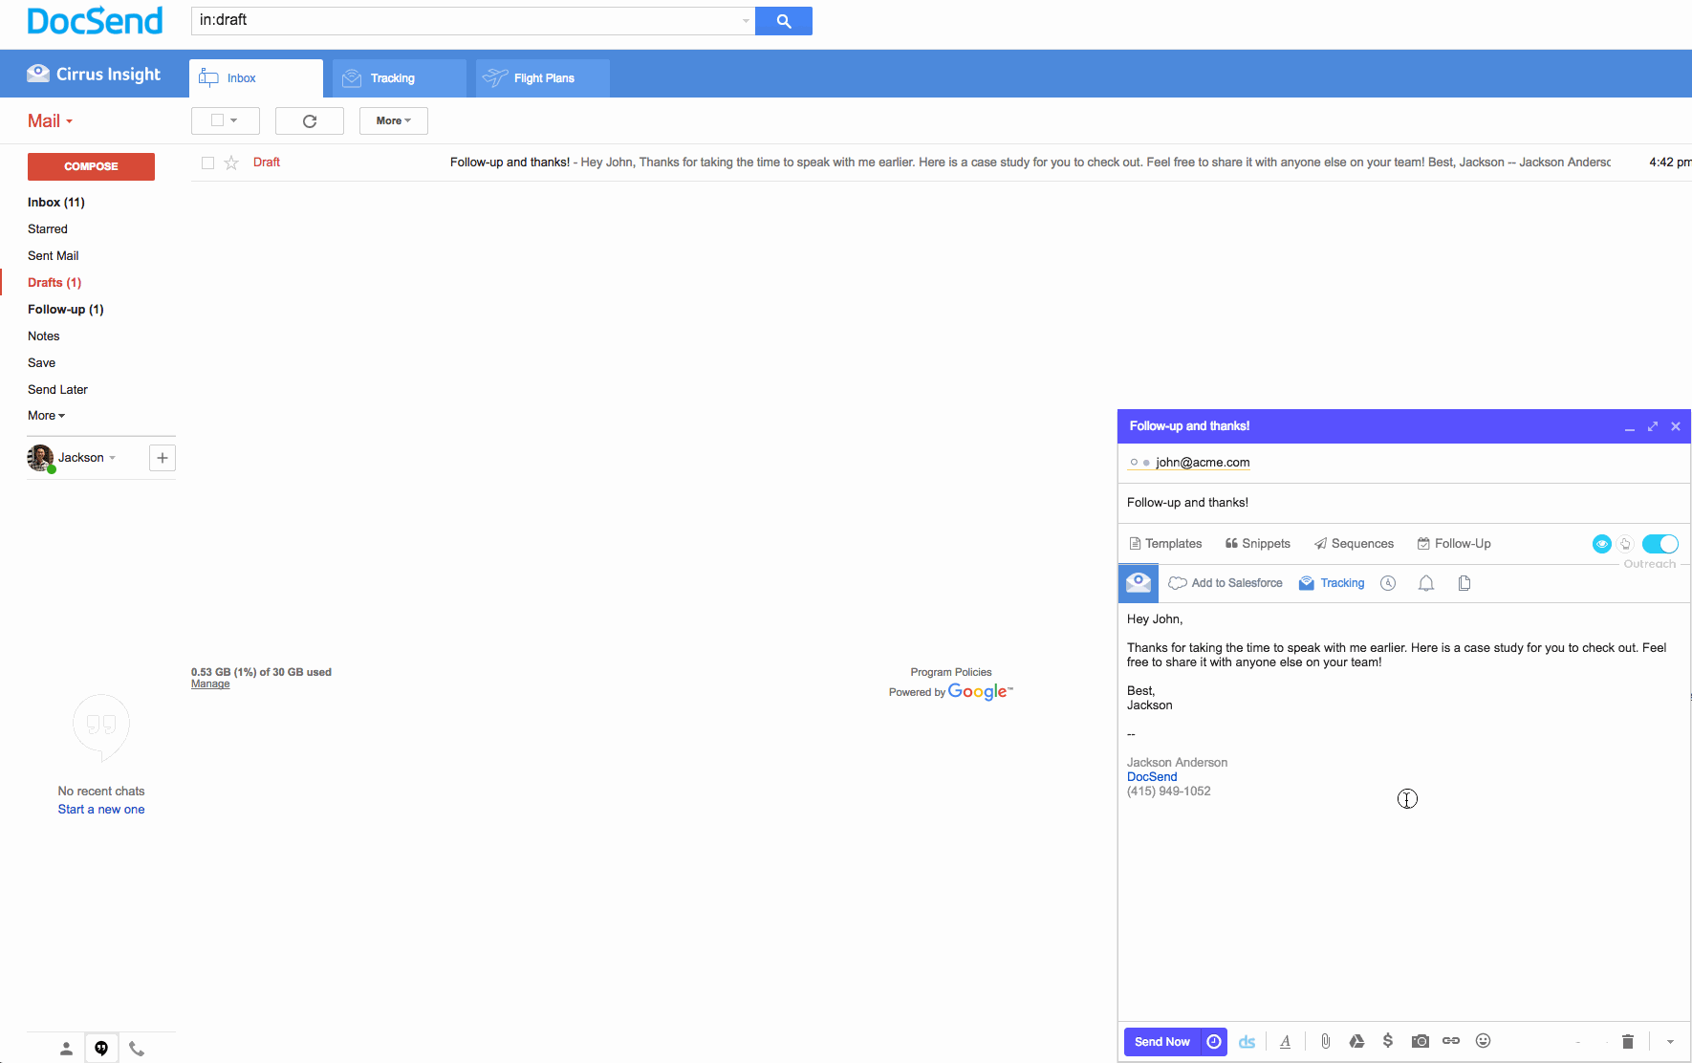This screenshot has height=1063, width=1692.
Task: Insert emoji using smiley icon
Action: click(x=1483, y=1041)
